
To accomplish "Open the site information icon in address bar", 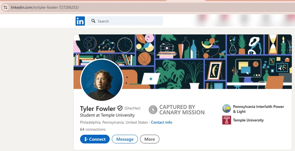I will click(5, 7).
